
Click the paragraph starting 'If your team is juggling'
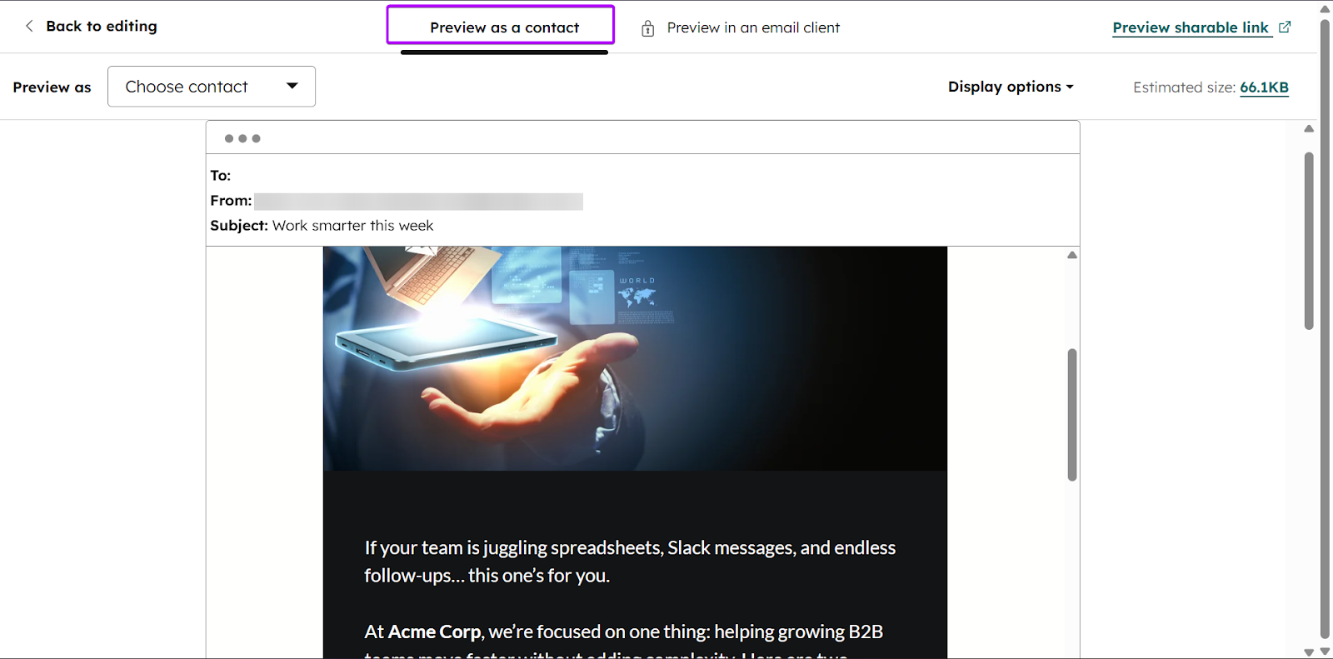point(630,561)
